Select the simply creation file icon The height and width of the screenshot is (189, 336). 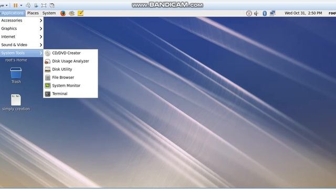16,100
